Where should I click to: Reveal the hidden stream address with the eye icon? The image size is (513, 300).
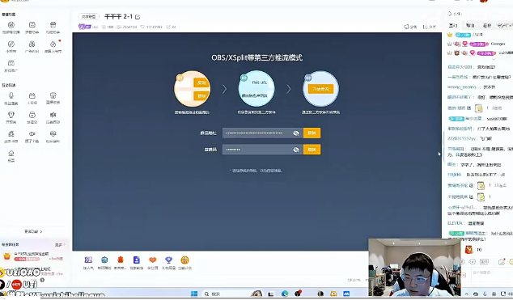point(296,133)
